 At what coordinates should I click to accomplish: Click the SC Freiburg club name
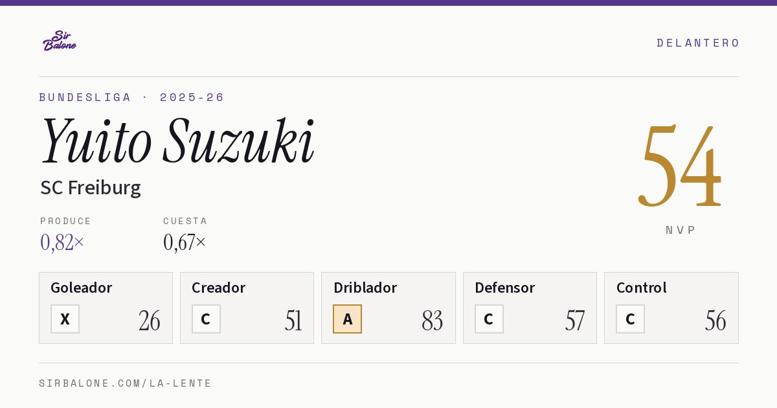coord(91,188)
